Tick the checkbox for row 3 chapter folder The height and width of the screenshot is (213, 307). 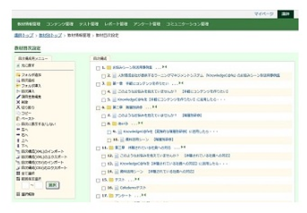[98, 84]
